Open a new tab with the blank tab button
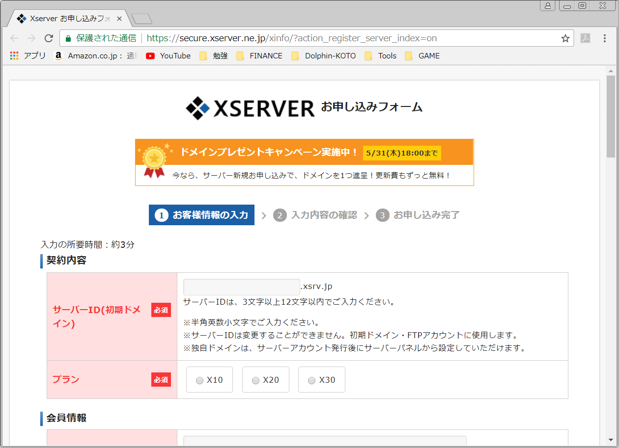The image size is (619, 448). pyautogui.click(x=142, y=19)
